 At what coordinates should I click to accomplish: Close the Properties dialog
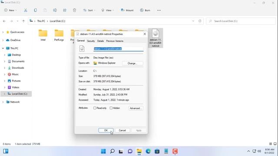(145, 34)
